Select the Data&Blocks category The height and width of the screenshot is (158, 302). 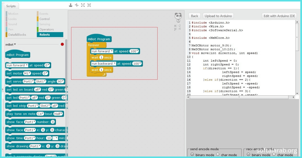[x=17, y=35]
